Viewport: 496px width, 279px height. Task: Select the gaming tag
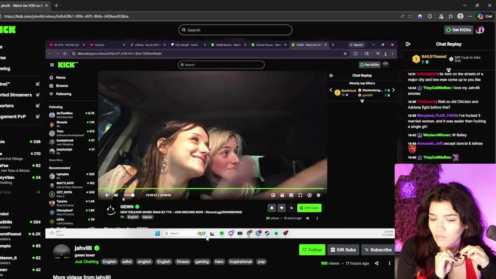[x=202, y=262]
